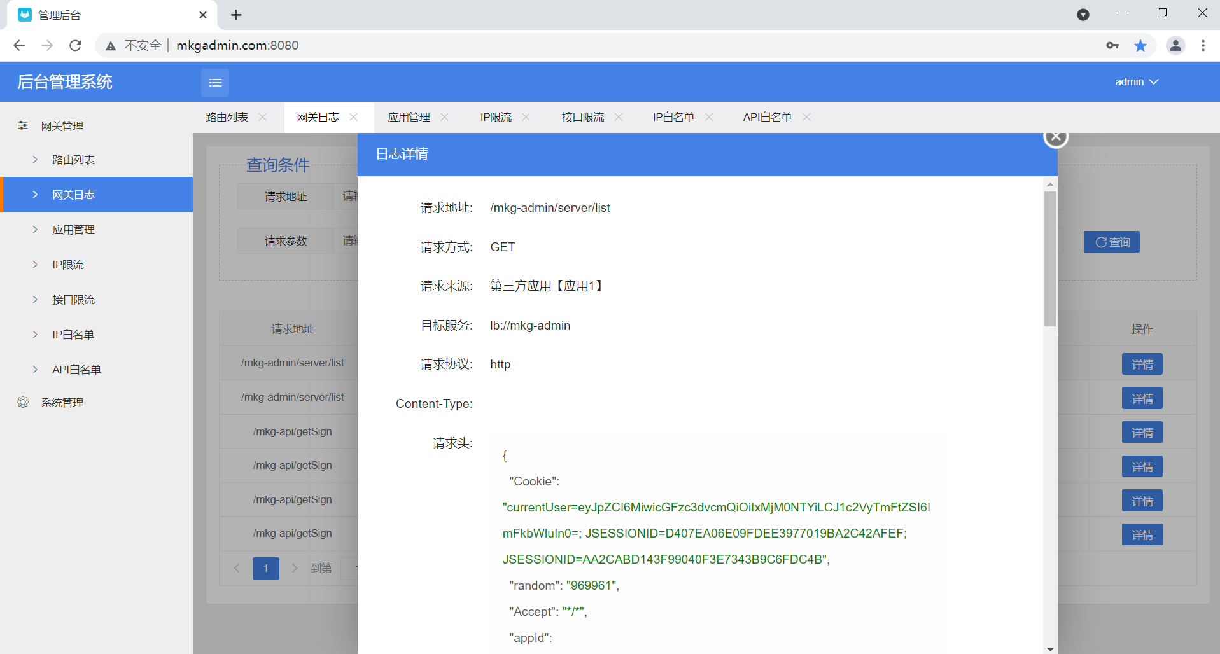Click the browser back arrow
Viewport: 1220px width, 654px height.
pyautogui.click(x=19, y=45)
